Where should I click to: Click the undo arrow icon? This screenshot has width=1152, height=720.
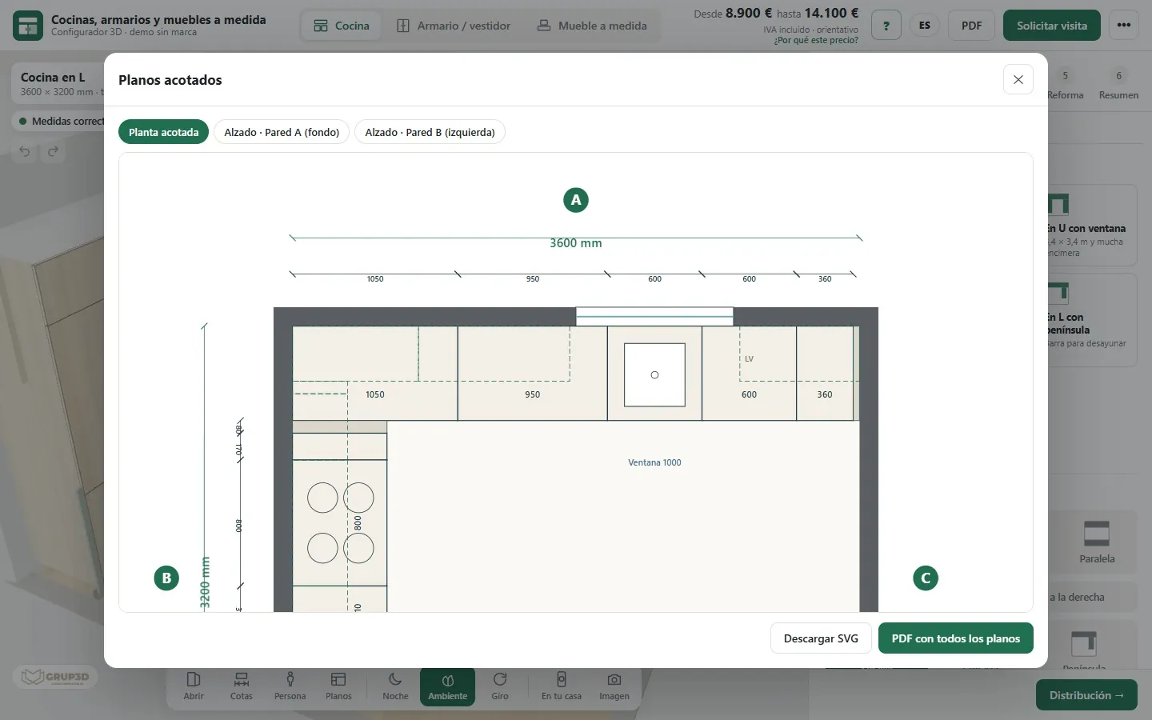(x=25, y=151)
